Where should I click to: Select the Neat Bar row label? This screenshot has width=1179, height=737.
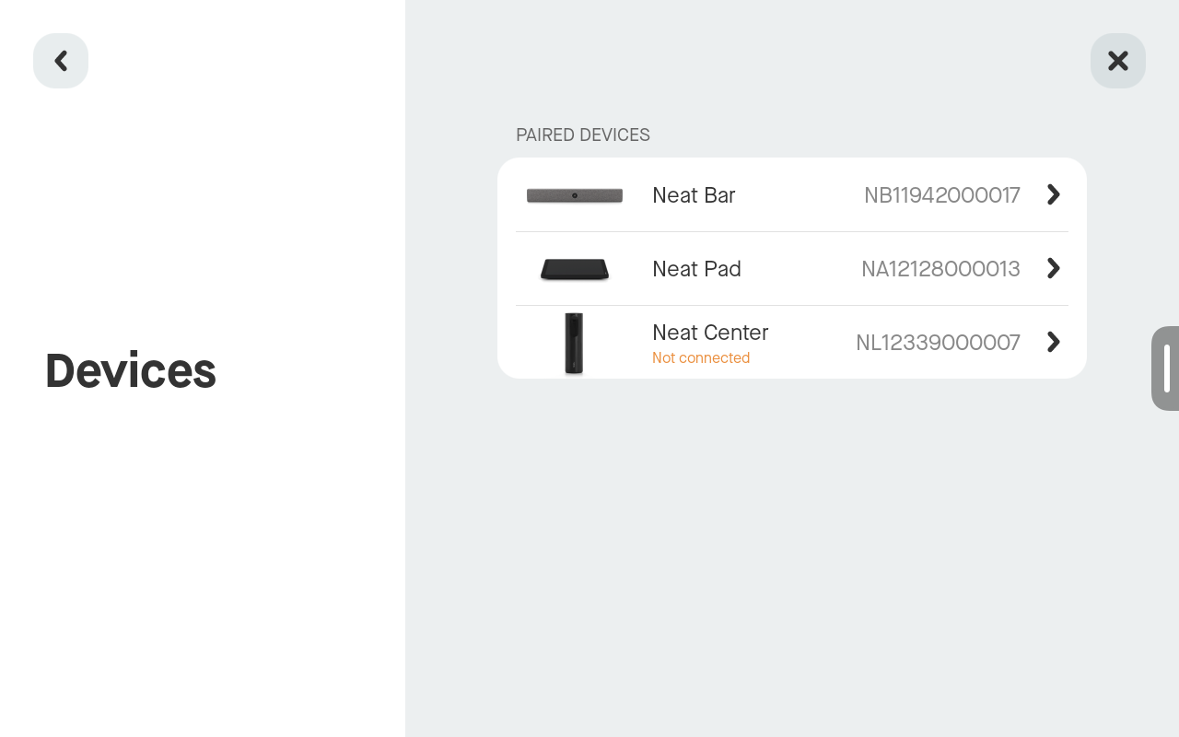pyautogui.click(x=694, y=194)
